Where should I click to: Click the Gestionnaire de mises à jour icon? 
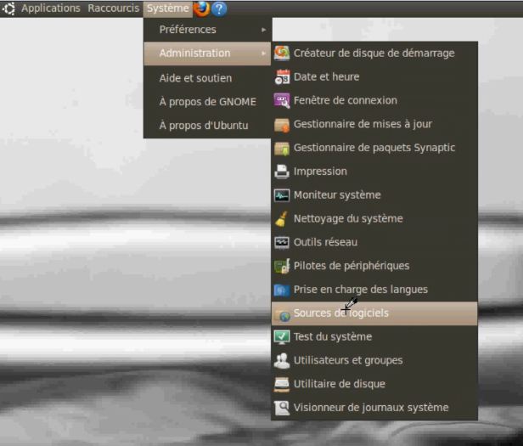point(282,124)
